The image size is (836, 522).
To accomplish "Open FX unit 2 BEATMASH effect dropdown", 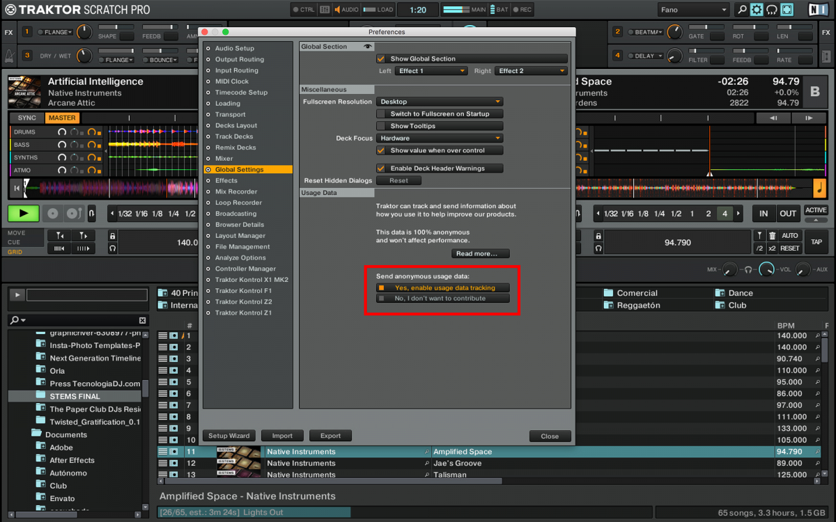I will [x=647, y=32].
